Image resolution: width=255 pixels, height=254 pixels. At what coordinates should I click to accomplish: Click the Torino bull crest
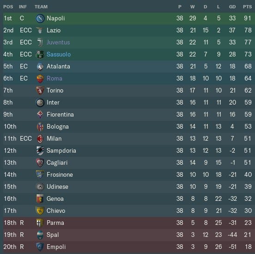(40, 91)
